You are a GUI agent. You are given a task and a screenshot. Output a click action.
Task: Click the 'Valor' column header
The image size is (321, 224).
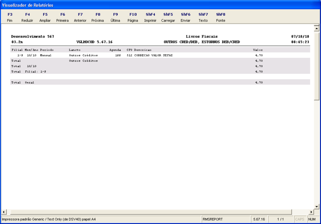coord(258,50)
